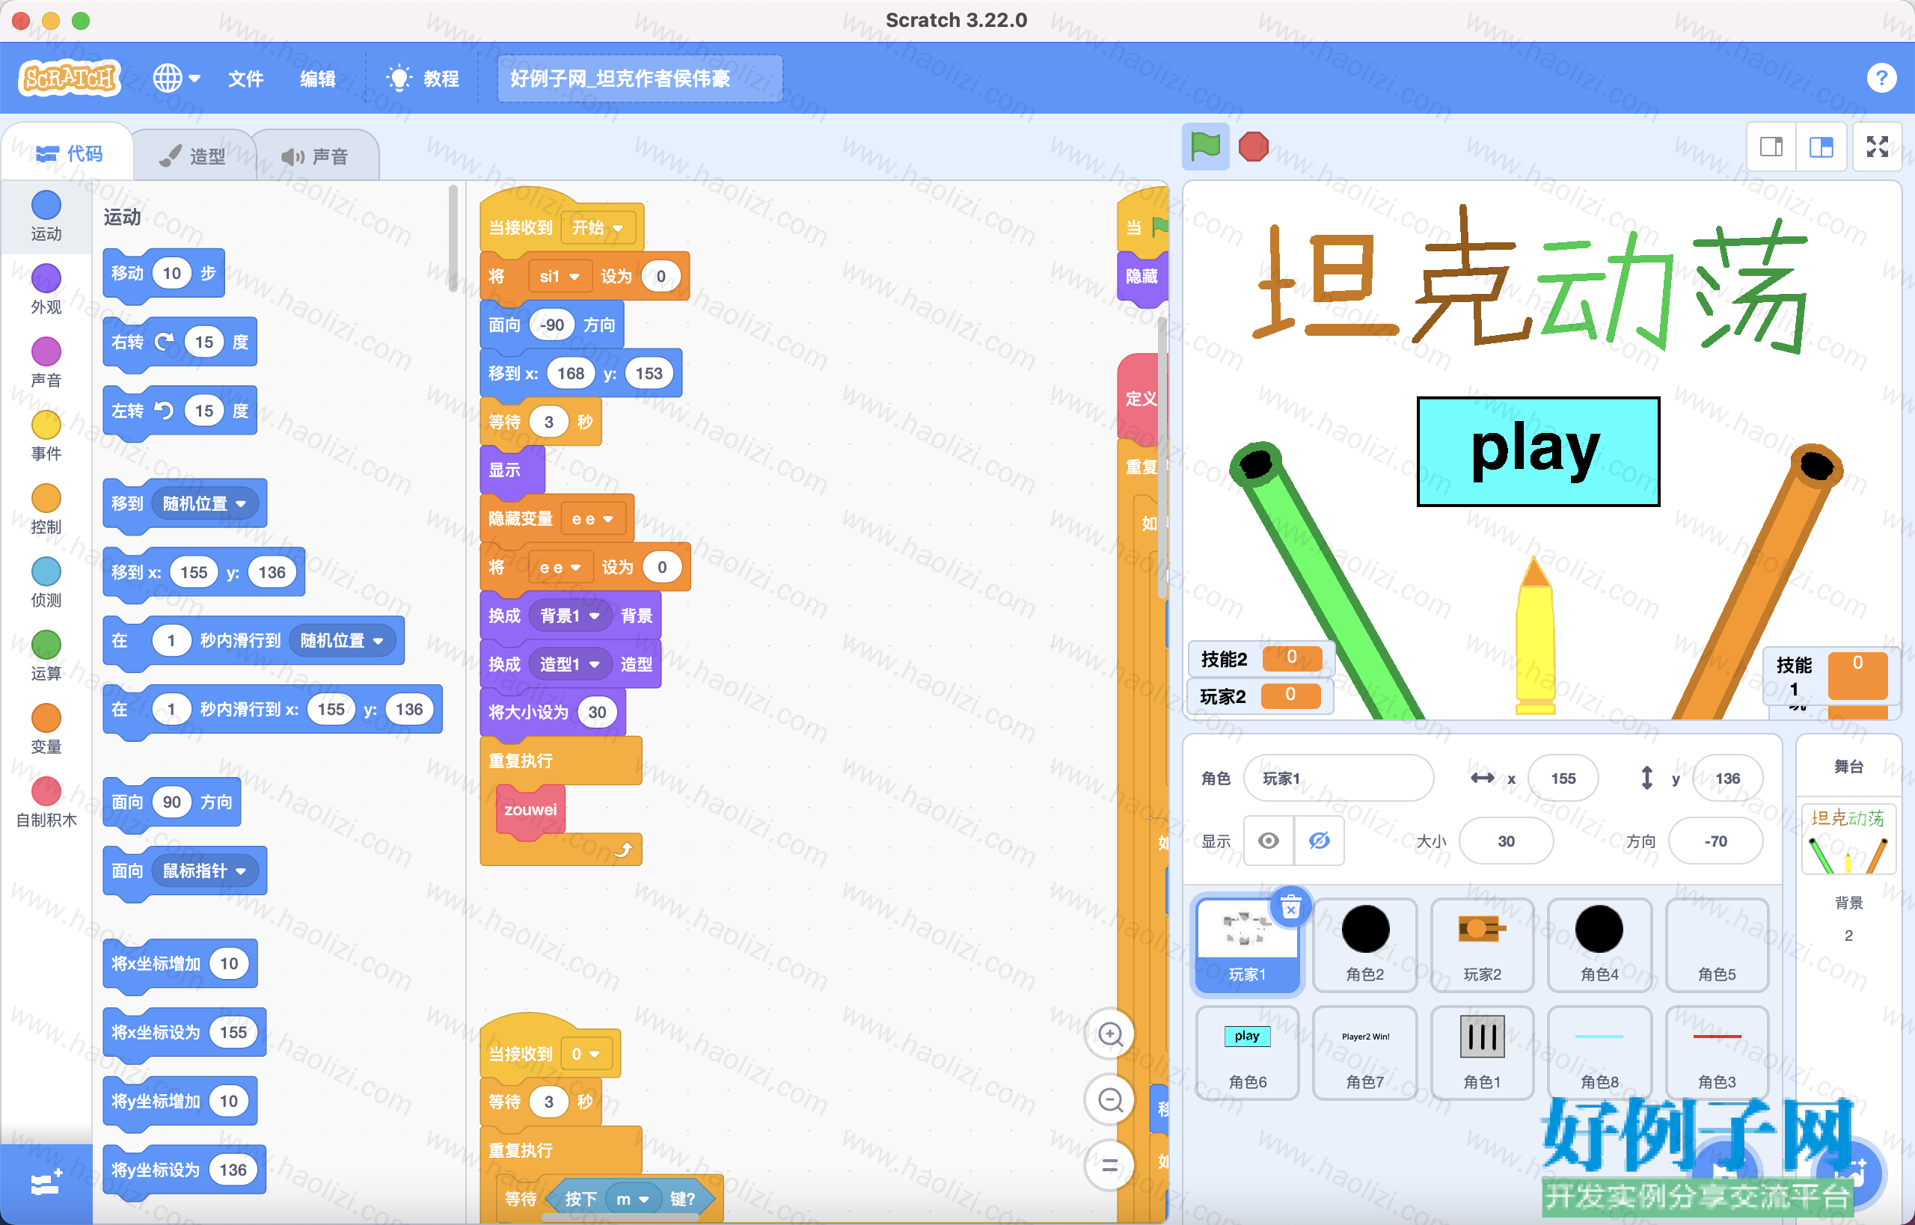Screen dimensions: 1915x1225
Task: Click the project title field
Action: 640,78
